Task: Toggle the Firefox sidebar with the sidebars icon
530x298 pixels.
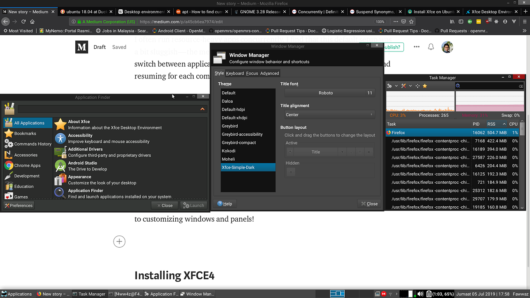Action: tap(461, 21)
